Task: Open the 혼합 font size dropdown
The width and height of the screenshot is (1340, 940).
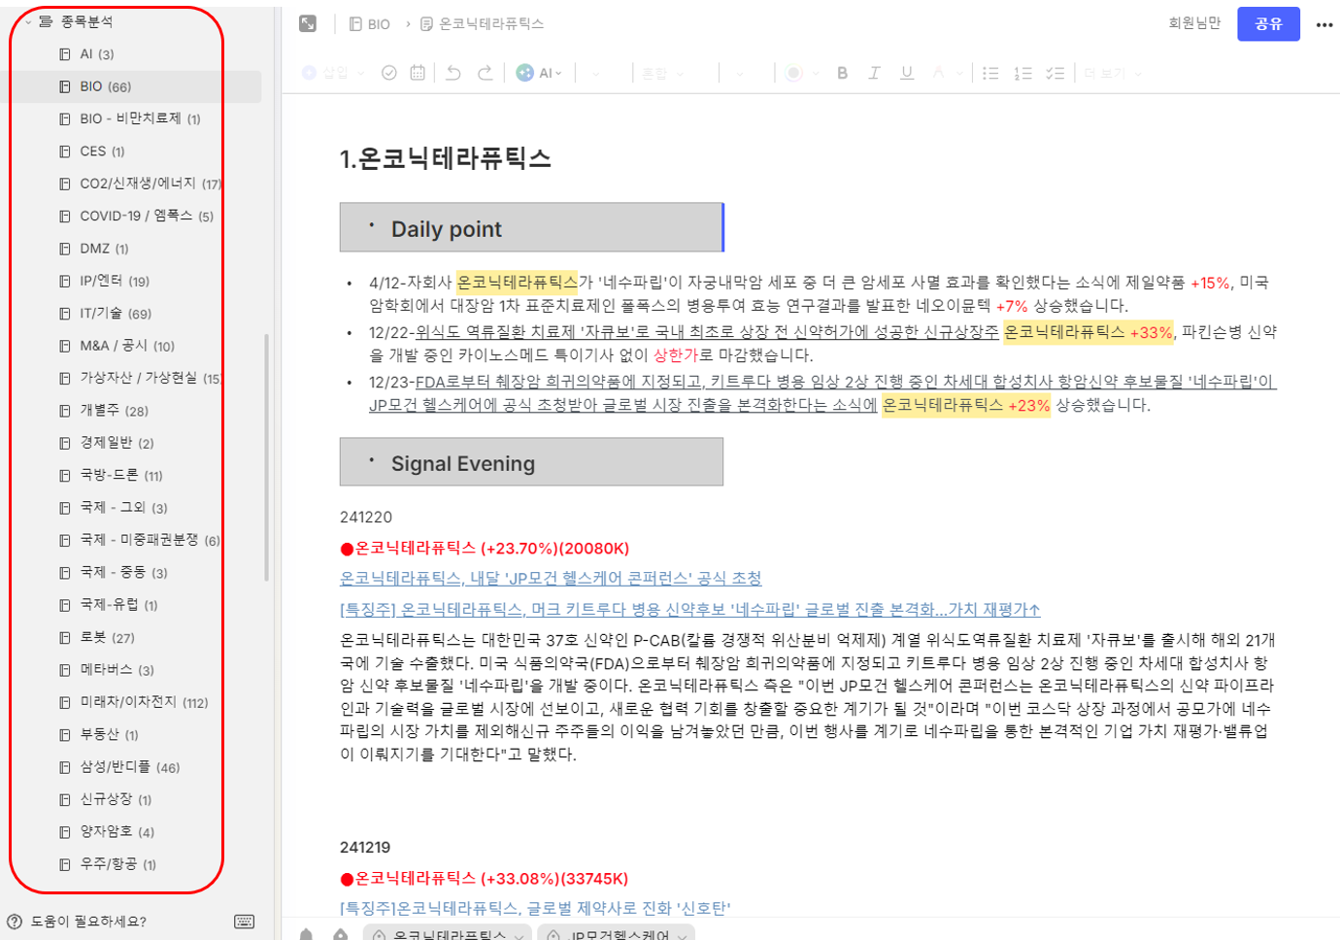Action: (664, 73)
